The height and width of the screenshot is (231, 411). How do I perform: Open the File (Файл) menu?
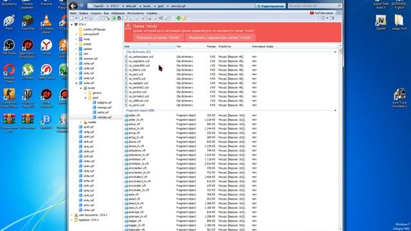click(73, 13)
